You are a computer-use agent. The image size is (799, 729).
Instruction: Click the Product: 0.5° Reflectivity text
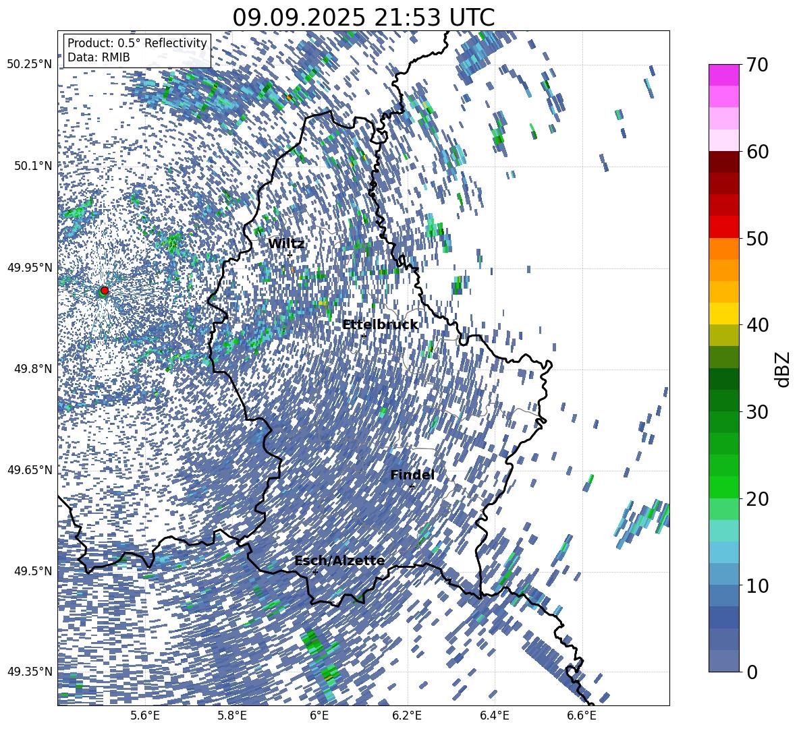137,43
